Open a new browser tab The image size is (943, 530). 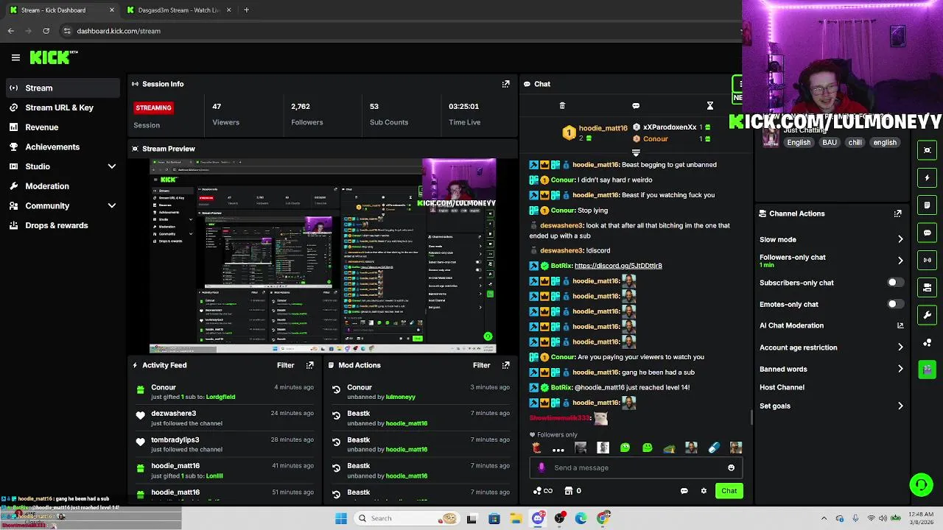click(246, 10)
